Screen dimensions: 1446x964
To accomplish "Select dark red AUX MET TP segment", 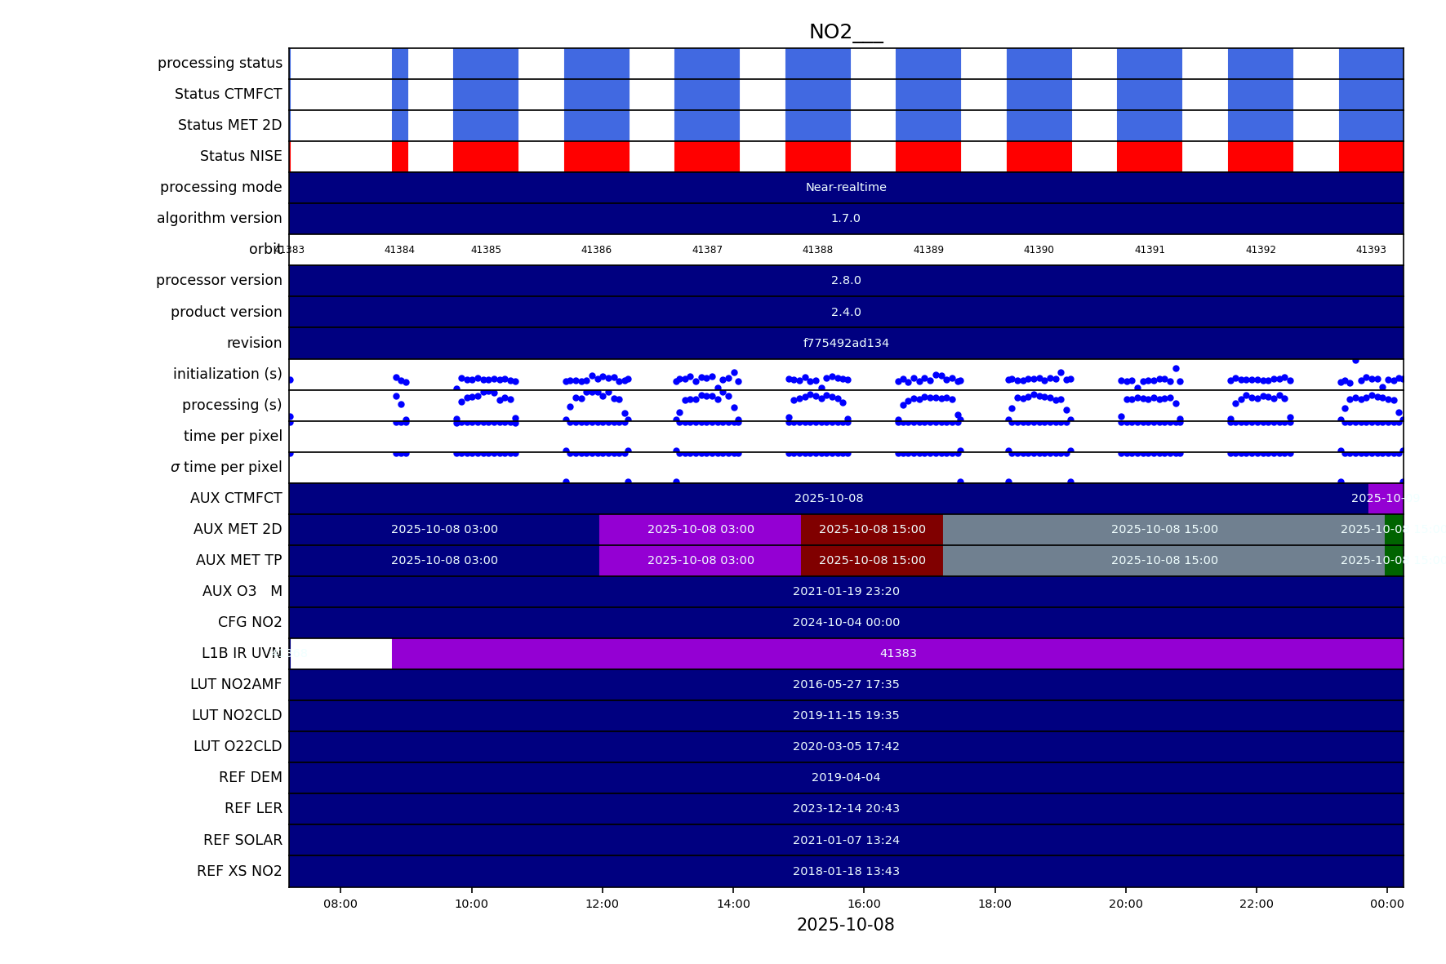I will pos(872,561).
